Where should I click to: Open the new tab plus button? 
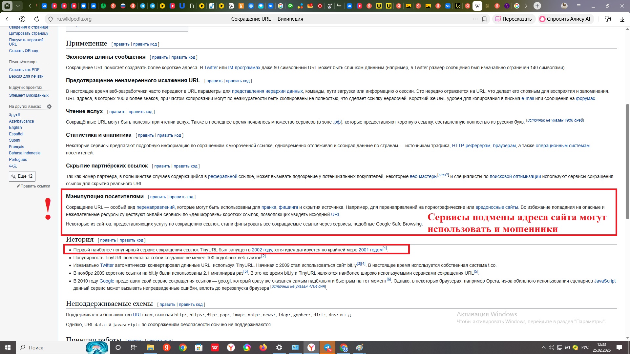pos(537,6)
